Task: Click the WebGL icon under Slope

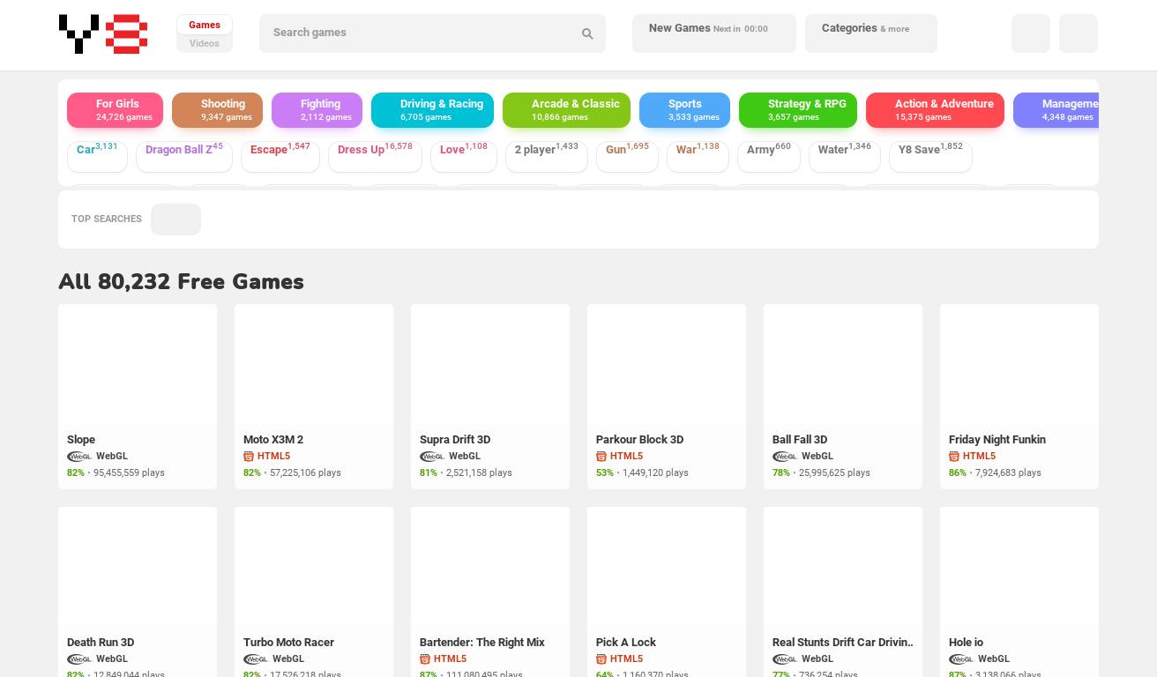Action: click(x=79, y=457)
